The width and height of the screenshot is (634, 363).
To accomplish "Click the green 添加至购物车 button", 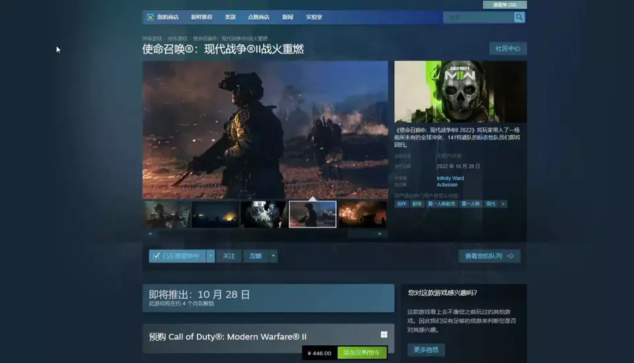I will click(361, 353).
